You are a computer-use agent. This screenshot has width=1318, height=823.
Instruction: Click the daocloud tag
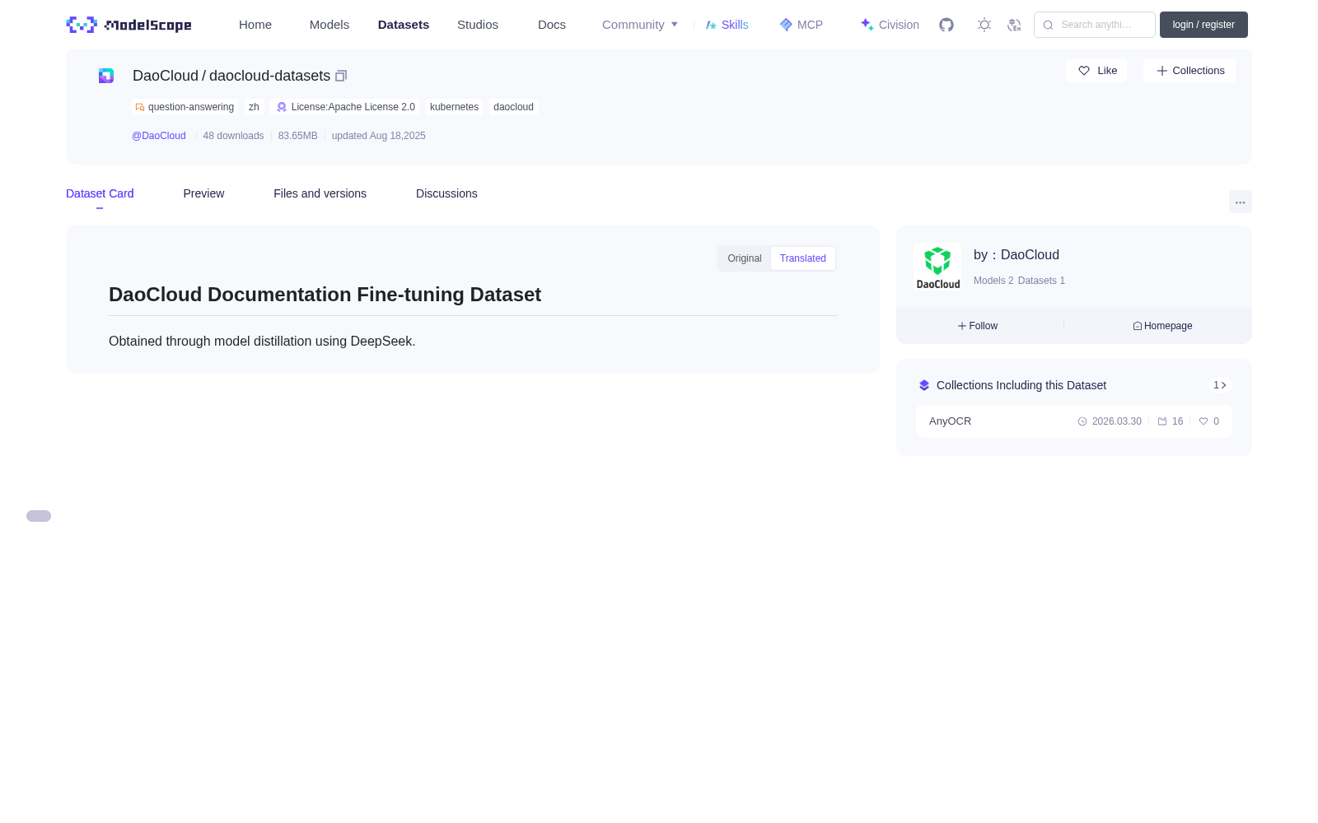(513, 107)
